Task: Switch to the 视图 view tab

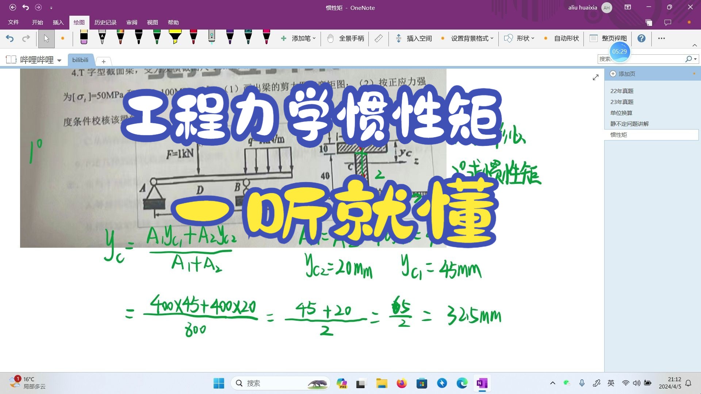Action: tap(152, 22)
